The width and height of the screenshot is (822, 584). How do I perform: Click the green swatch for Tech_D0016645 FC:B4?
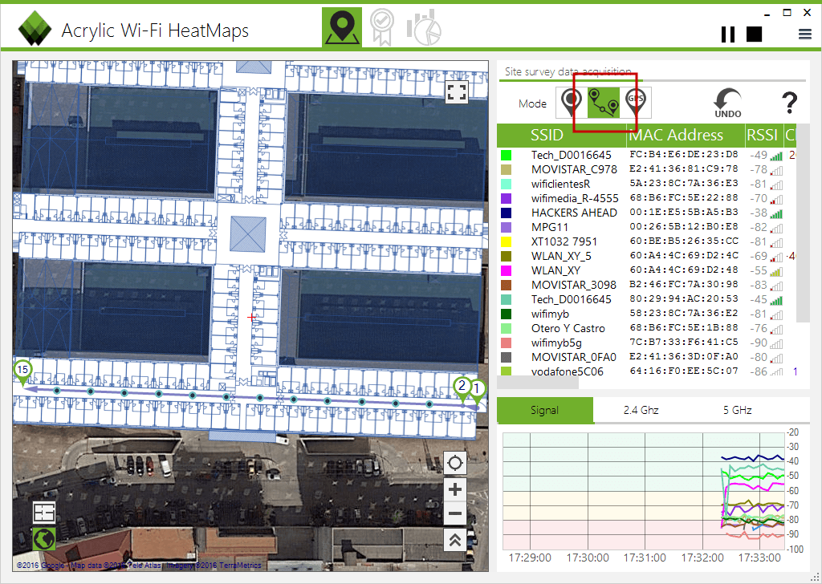pyautogui.click(x=506, y=155)
